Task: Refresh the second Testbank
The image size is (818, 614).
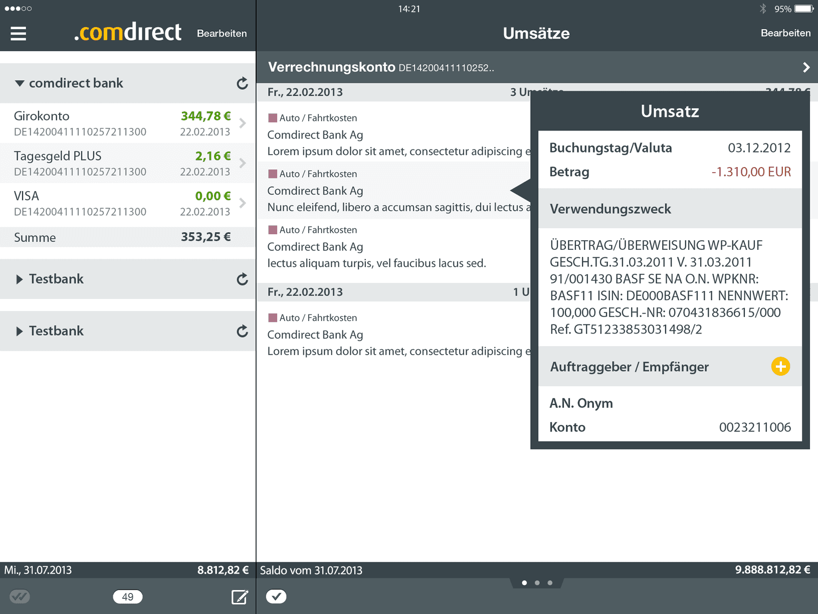Action: [242, 331]
